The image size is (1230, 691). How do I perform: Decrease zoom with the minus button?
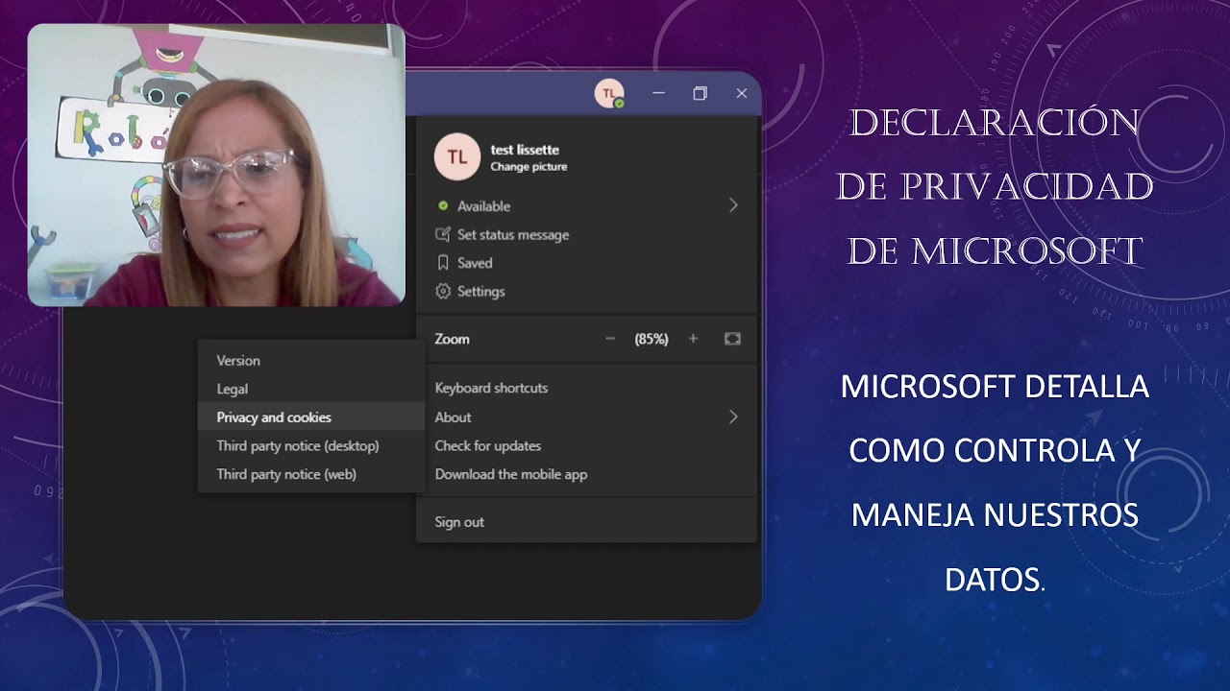(610, 339)
